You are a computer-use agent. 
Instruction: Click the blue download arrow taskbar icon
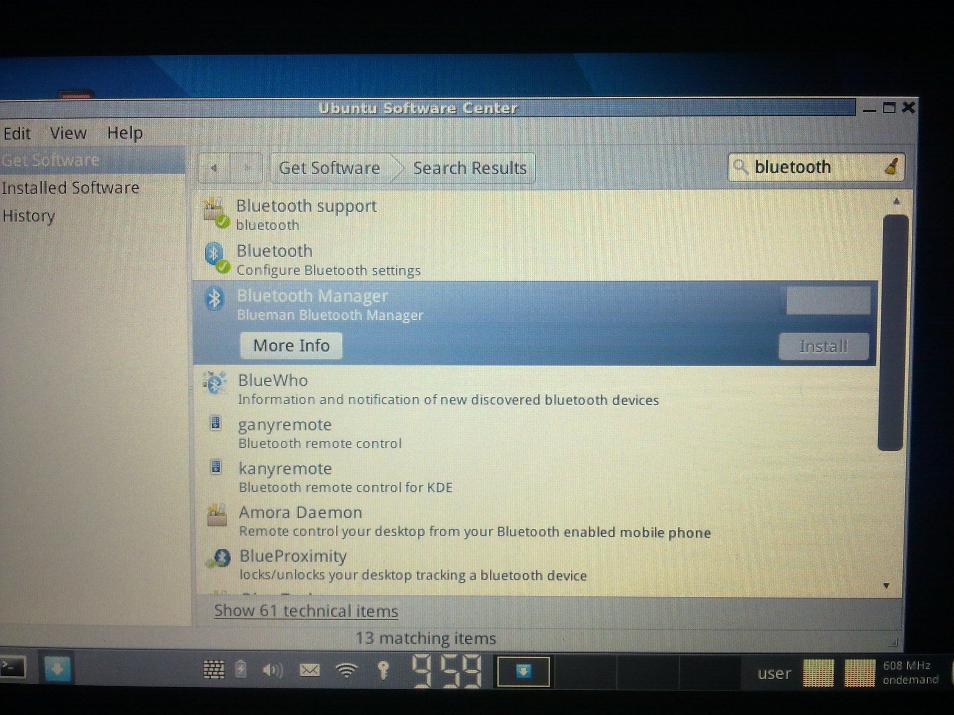[57, 668]
